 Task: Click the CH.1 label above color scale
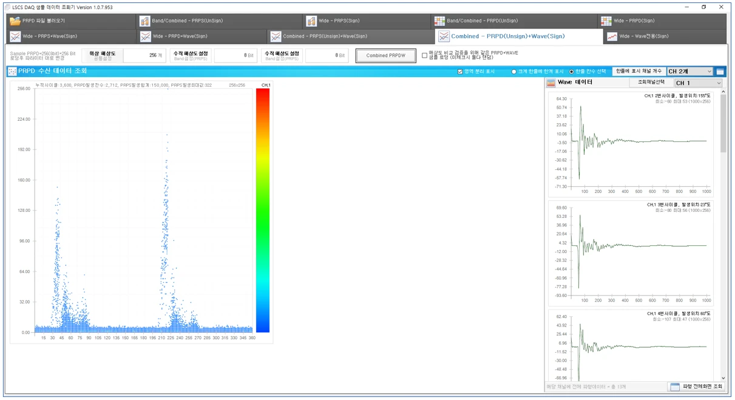(265, 85)
